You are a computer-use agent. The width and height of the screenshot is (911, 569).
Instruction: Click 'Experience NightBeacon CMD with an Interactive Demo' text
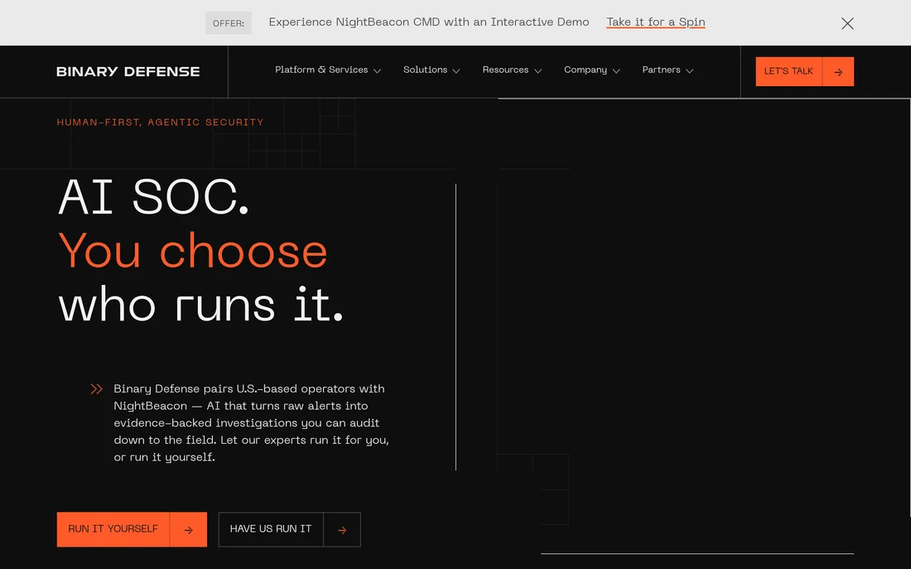tap(429, 22)
